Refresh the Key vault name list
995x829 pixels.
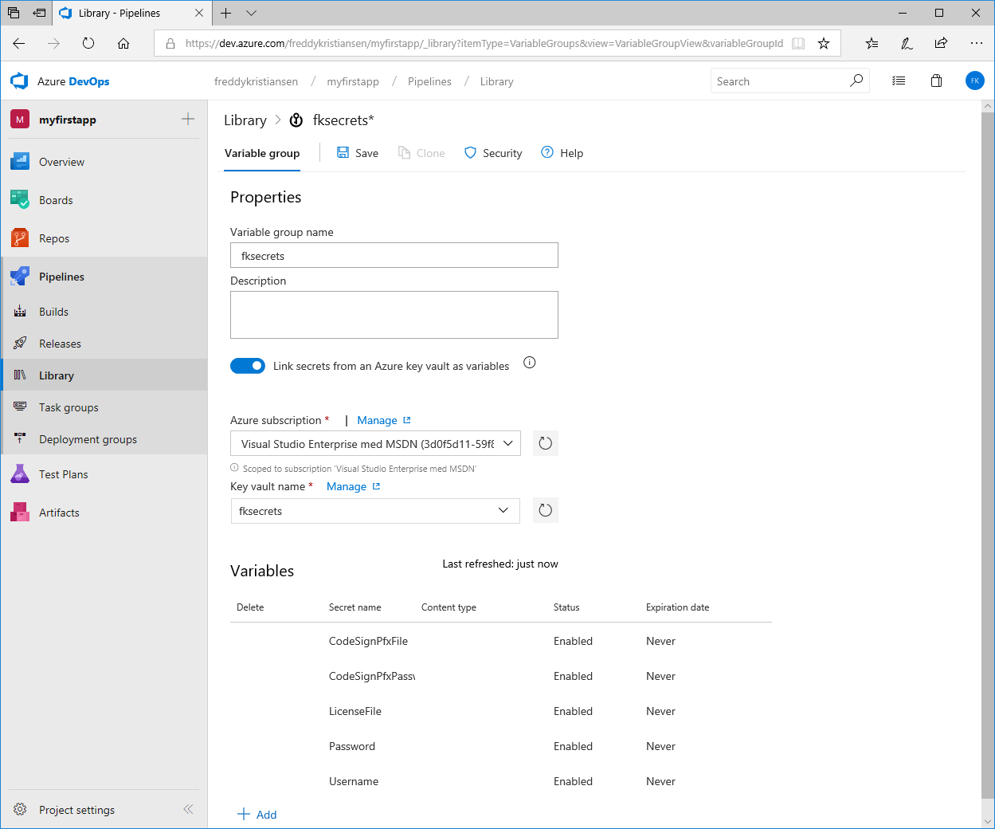point(545,510)
